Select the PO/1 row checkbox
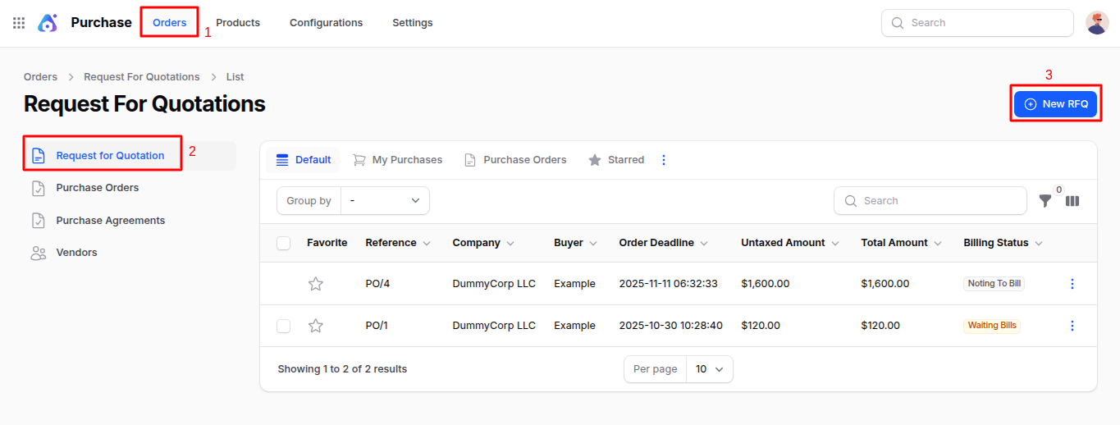The width and height of the screenshot is (1120, 425). click(284, 326)
